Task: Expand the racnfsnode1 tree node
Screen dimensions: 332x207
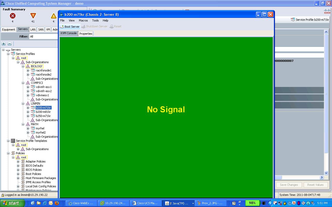Action: point(28,70)
